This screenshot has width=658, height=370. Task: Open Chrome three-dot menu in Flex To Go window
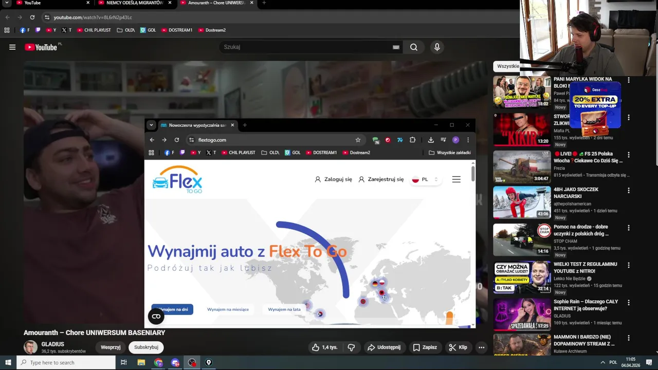click(468, 140)
